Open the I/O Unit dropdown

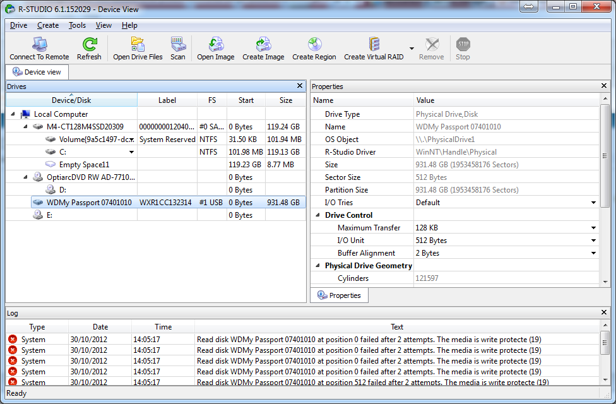(x=594, y=241)
